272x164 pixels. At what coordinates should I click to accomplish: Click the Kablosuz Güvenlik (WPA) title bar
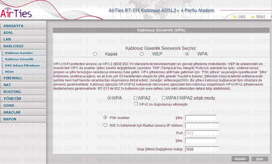(x=161, y=30)
